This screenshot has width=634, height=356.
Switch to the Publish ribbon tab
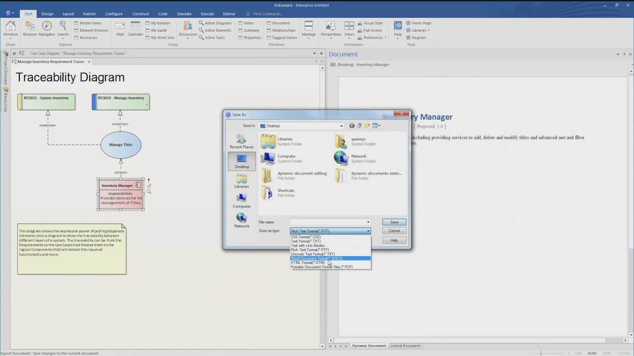pos(90,14)
